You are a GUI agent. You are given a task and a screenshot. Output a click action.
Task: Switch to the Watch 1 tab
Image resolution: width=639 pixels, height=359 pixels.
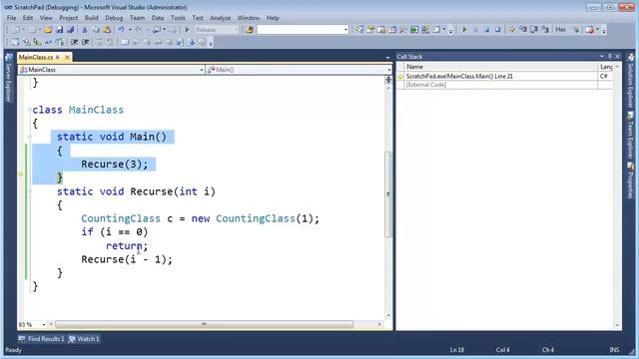tap(84, 339)
